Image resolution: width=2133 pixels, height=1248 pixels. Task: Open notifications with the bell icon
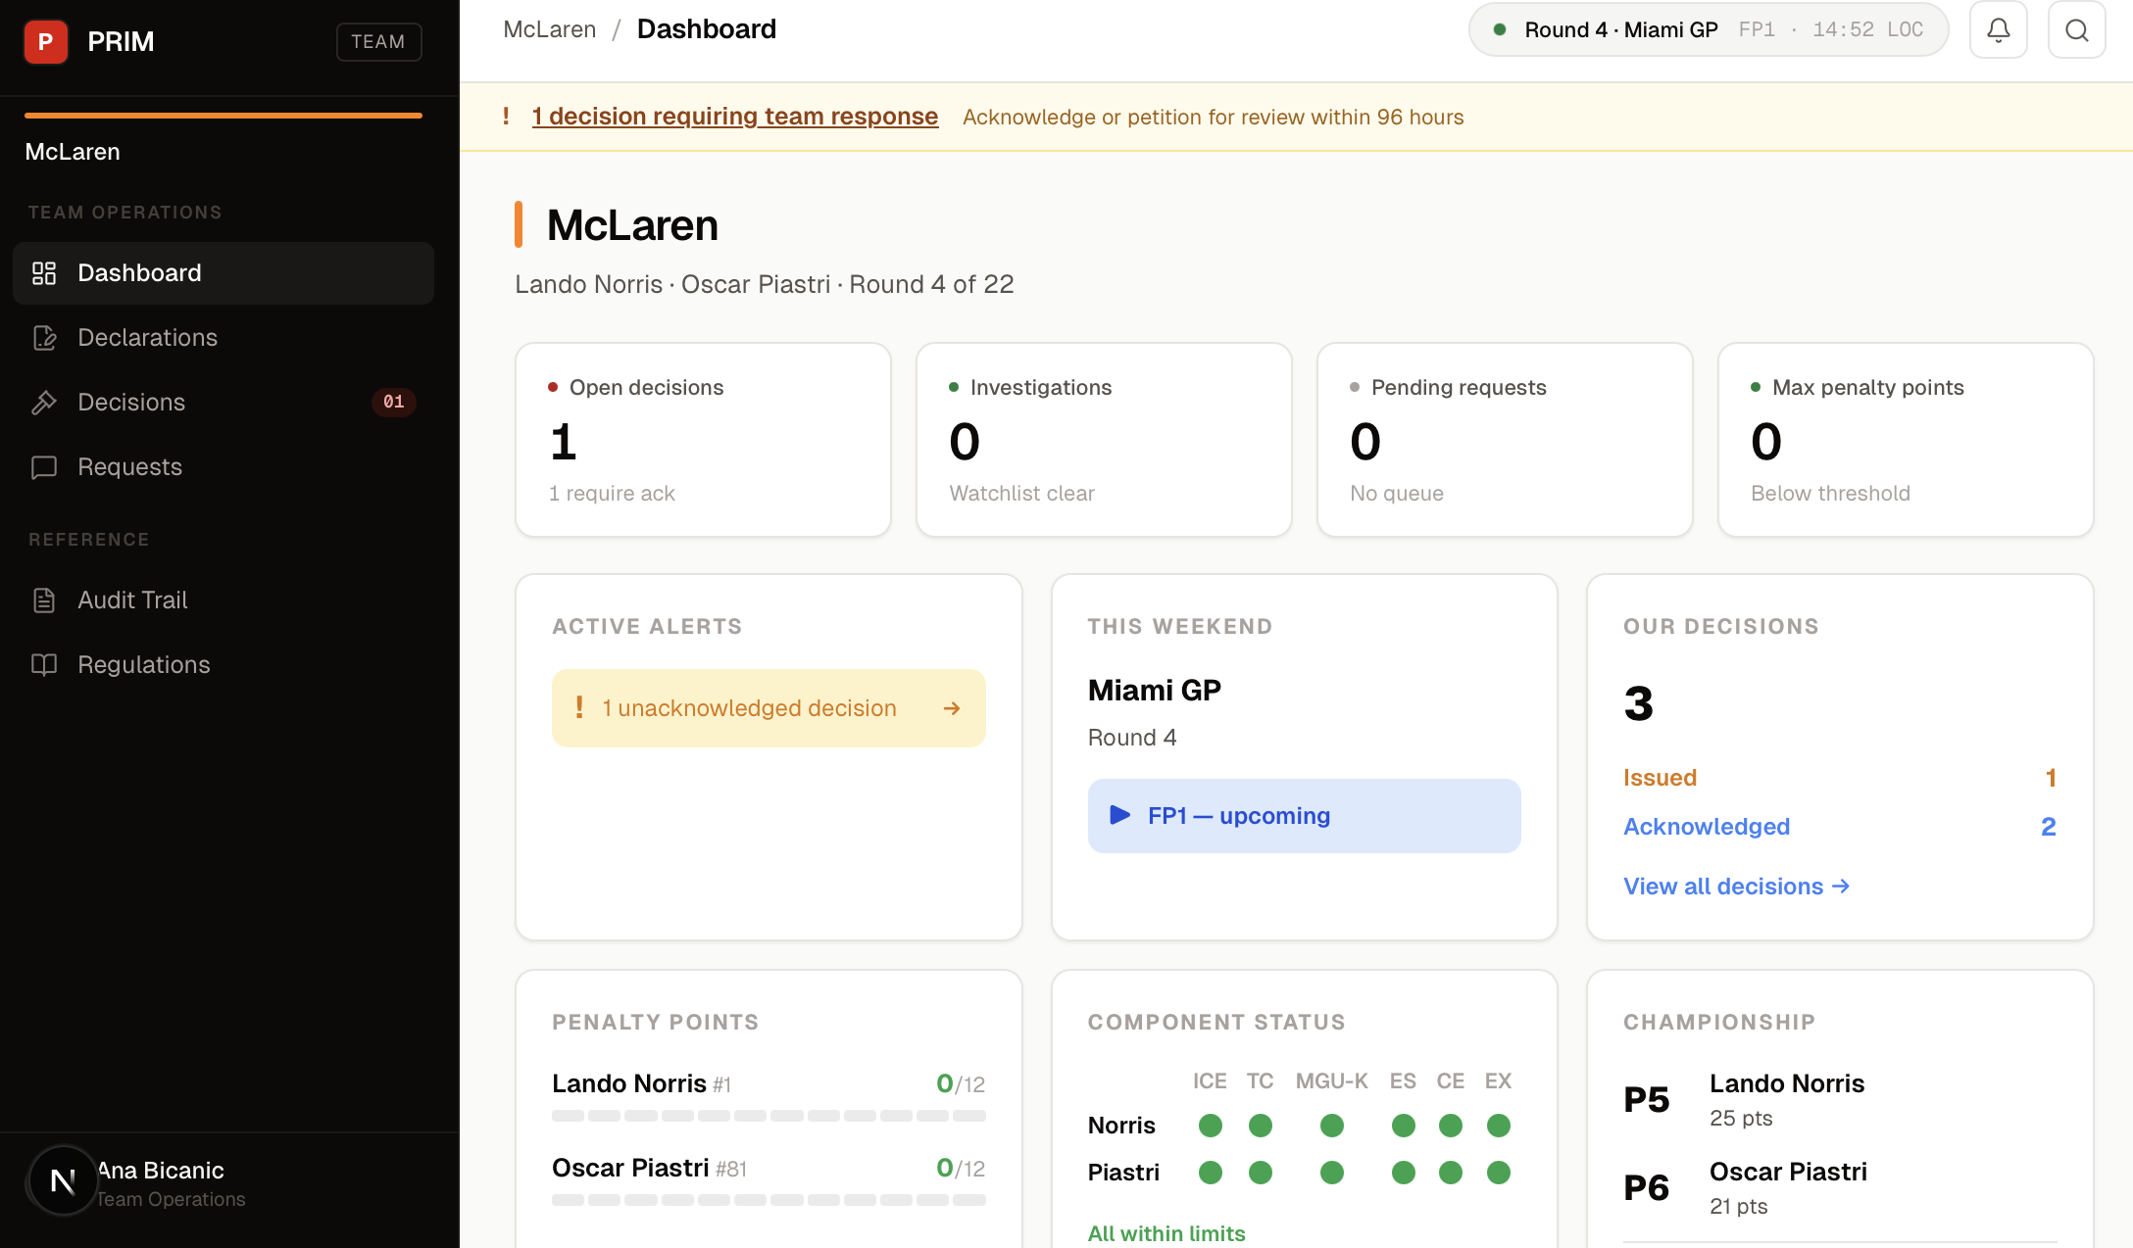coord(1999,29)
